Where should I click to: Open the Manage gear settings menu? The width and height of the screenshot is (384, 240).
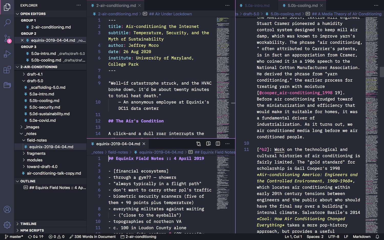tap(7, 225)
